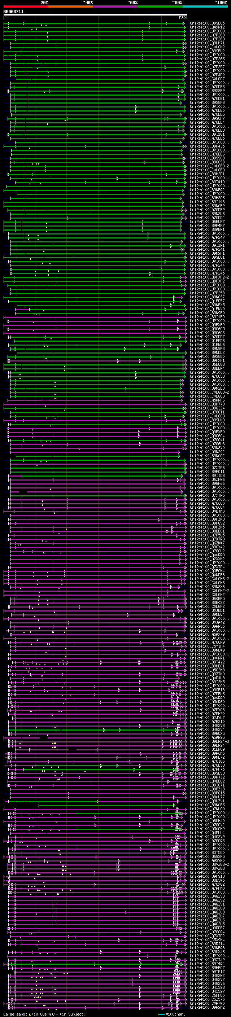Select hit label UniRef100_A7QDE5
231x1017 pixels.
[x=207, y=114]
